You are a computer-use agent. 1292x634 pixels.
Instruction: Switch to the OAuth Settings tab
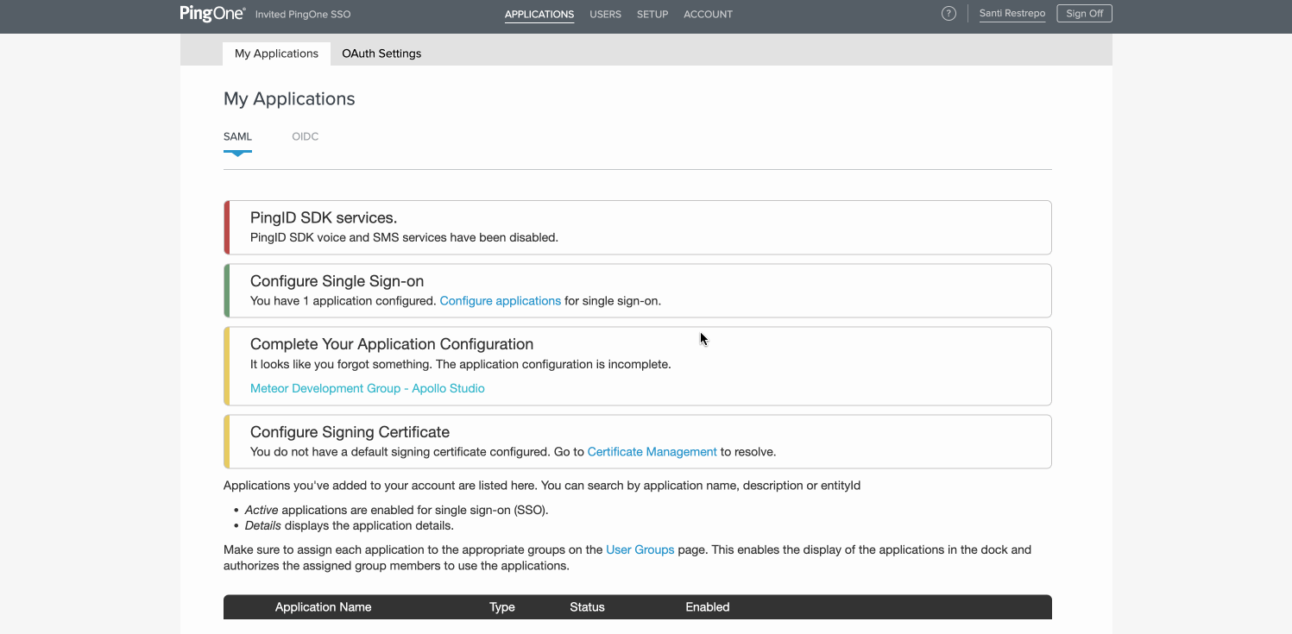point(381,53)
